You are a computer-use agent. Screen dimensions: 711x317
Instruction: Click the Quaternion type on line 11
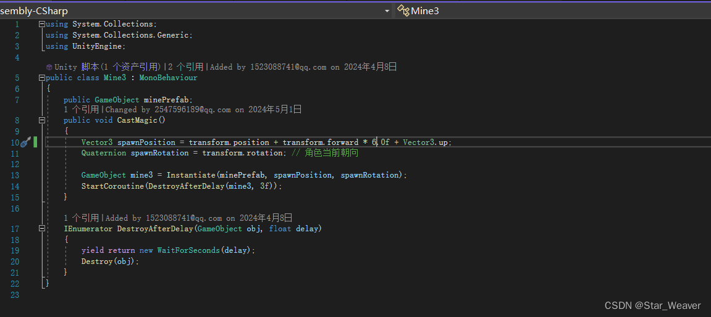[104, 153]
